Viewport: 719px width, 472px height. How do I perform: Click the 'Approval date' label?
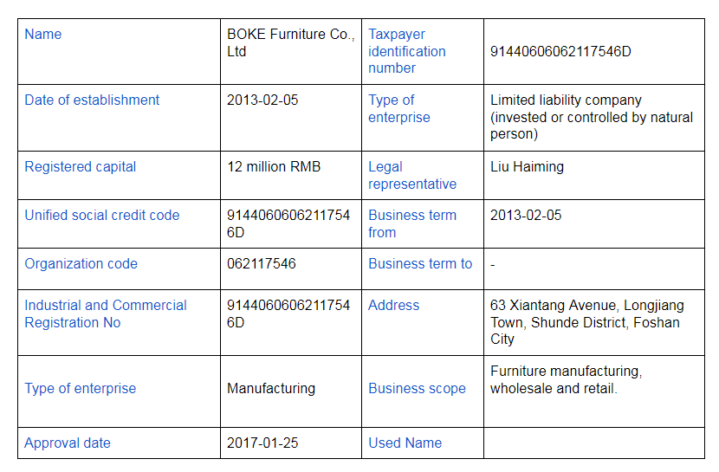(x=68, y=443)
